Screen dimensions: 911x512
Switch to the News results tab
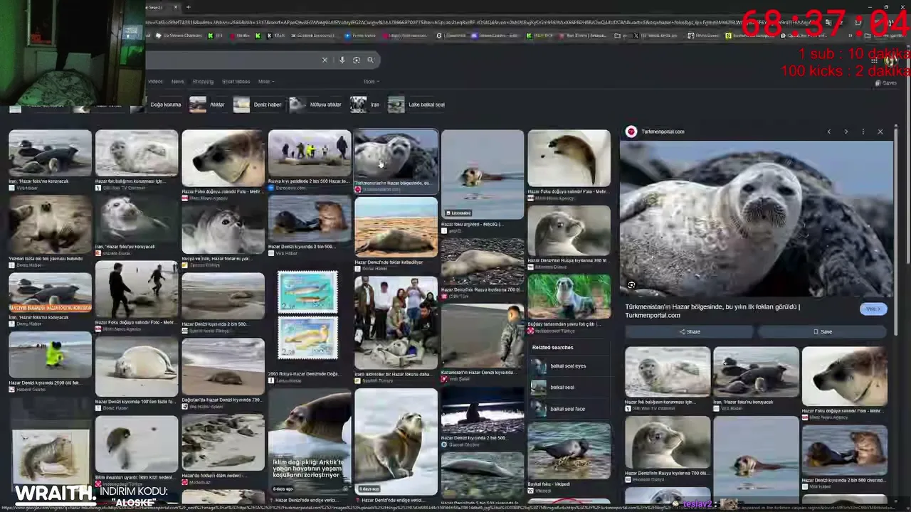pyautogui.click(x=177, y=81)
